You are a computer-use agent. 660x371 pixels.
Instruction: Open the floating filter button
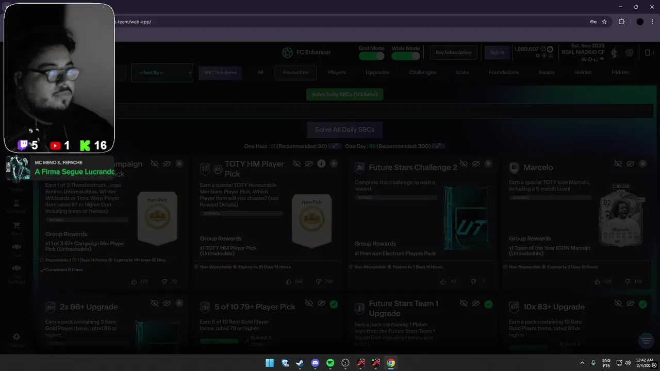pos(646,340)
